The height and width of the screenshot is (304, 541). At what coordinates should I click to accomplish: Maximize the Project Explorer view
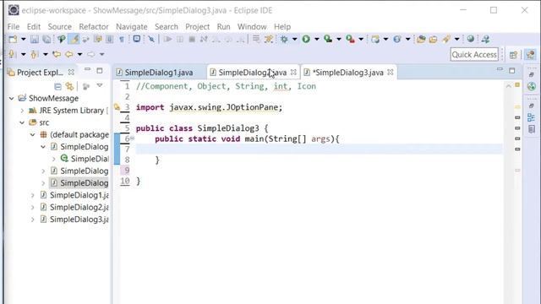click(x=100, y=70)
